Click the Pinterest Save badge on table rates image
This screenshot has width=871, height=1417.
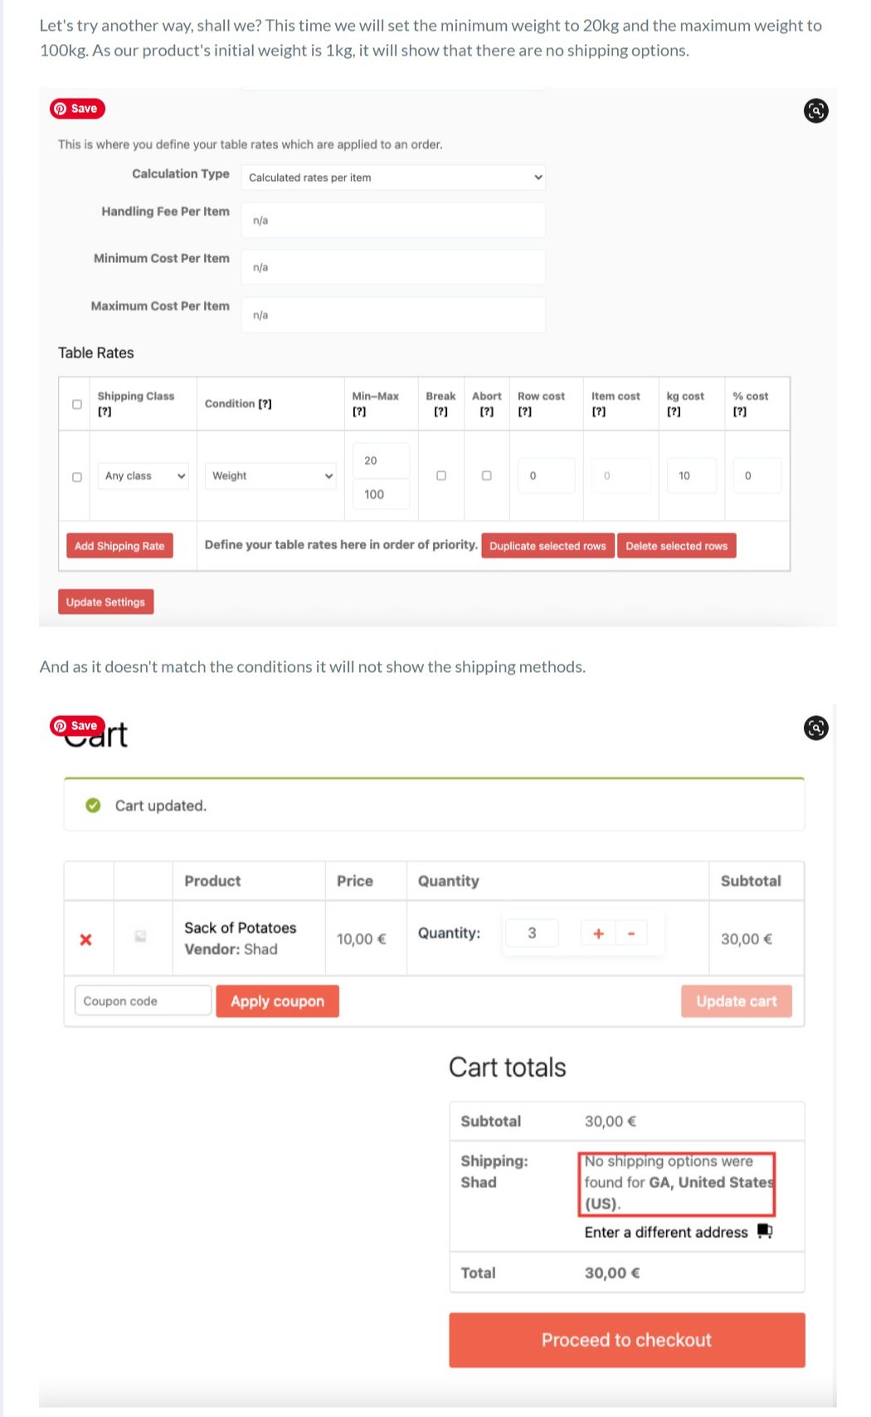77,109
